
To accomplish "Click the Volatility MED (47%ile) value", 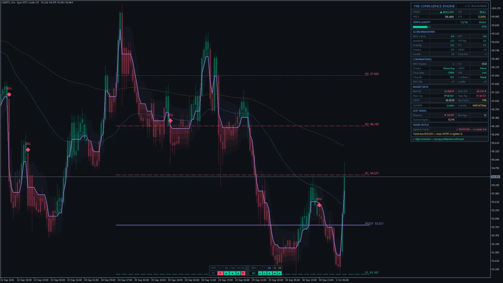I will click(x=479, y=106).
